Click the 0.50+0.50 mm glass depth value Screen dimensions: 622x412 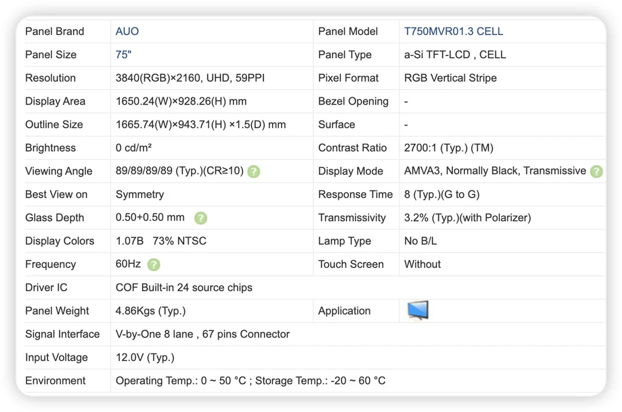pos(150,218)
